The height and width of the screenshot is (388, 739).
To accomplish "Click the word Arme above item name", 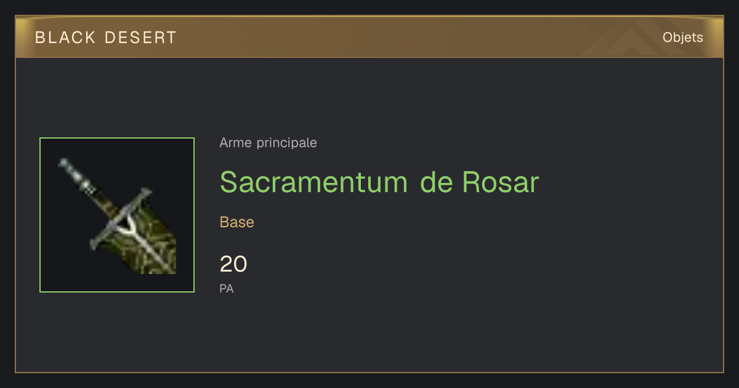I will [x=236, y=143].
